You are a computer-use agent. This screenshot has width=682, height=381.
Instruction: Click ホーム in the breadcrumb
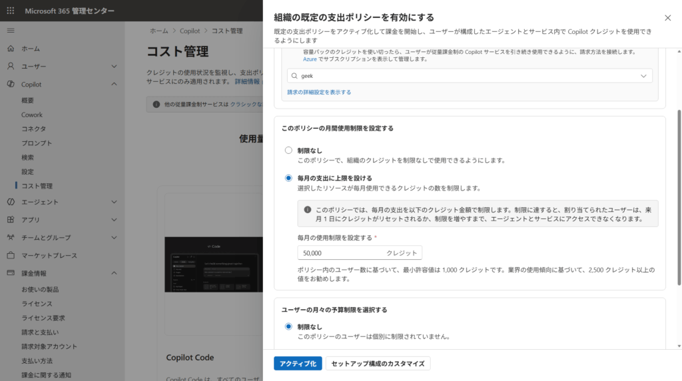159,31
